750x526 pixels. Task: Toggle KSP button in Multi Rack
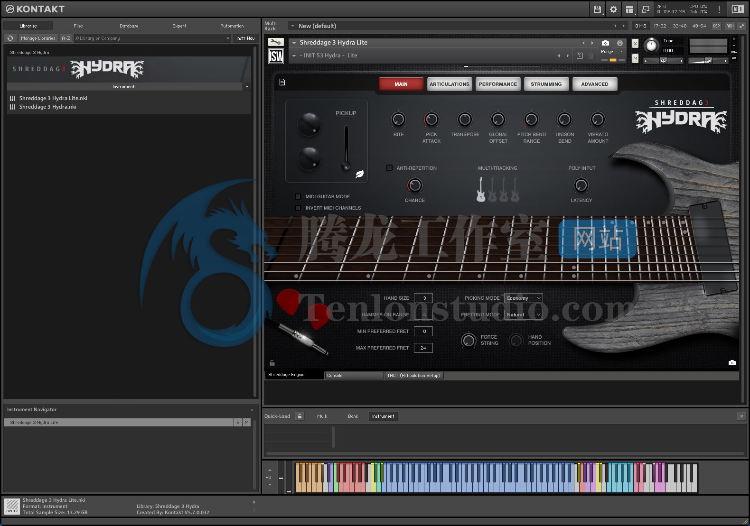point(716,26)
